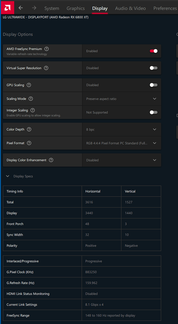Click the AMD logo home icon

coord(7,8)
